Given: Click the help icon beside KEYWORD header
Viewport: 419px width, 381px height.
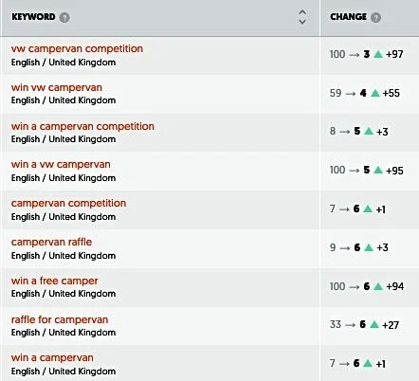Looking at the screenshot, I should click(x=64, y=17).
